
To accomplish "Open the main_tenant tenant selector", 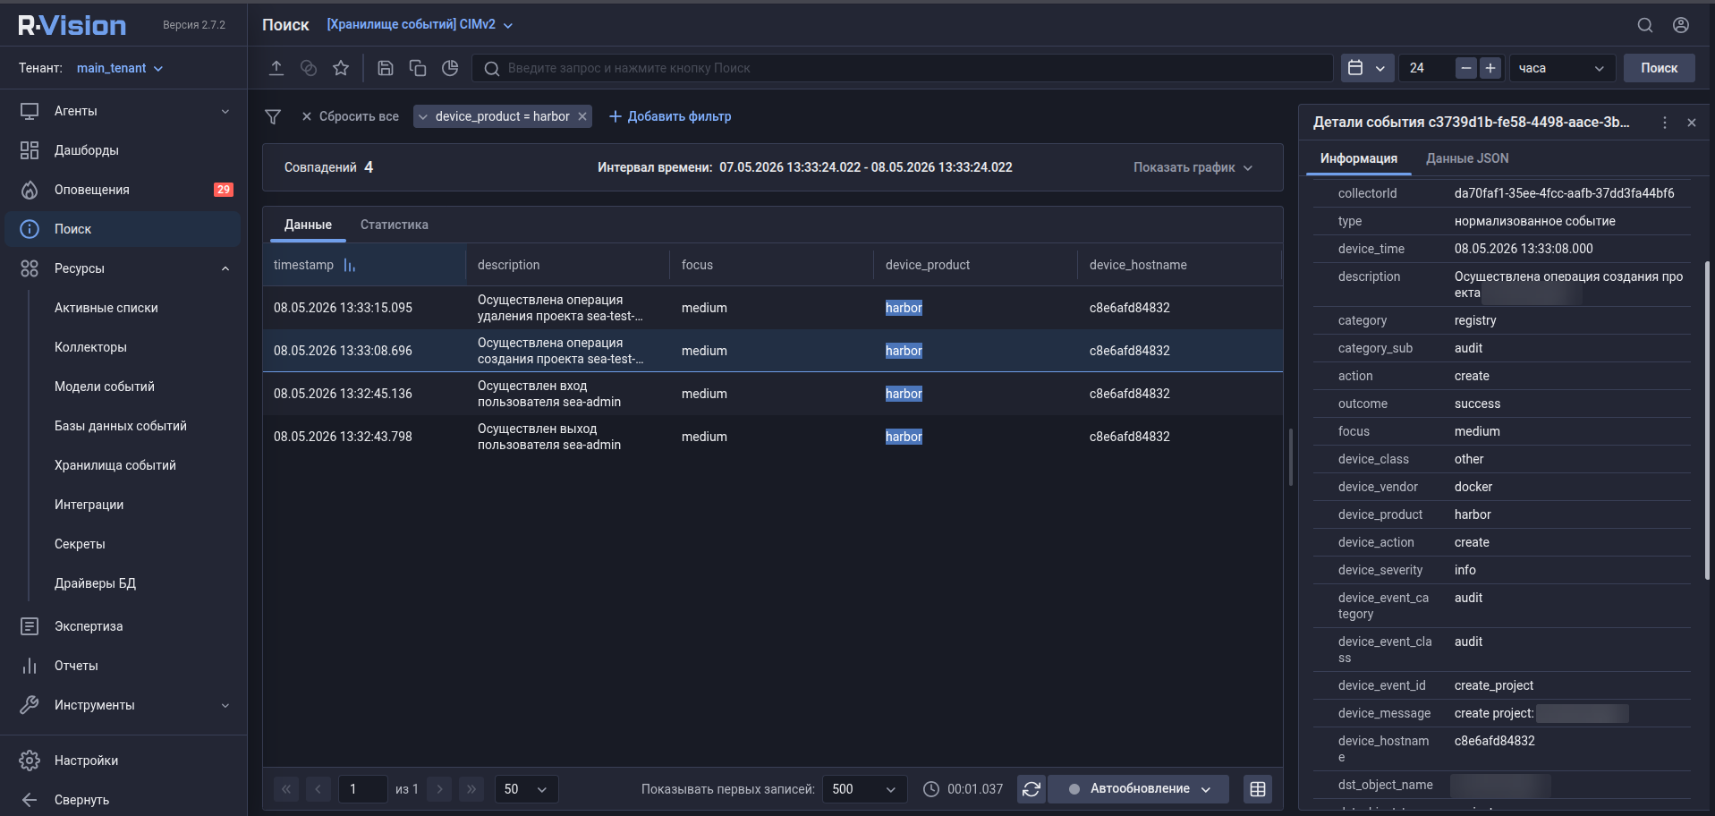I will (x=120, y=68).
